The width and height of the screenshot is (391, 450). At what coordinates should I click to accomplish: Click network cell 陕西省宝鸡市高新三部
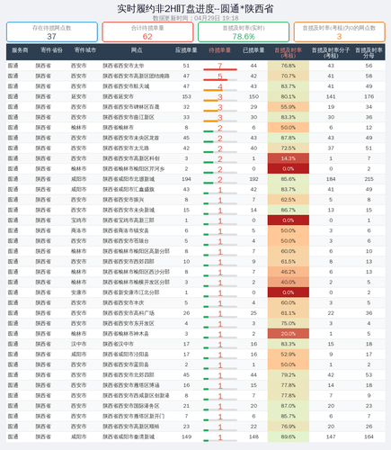tap(129, 220)
